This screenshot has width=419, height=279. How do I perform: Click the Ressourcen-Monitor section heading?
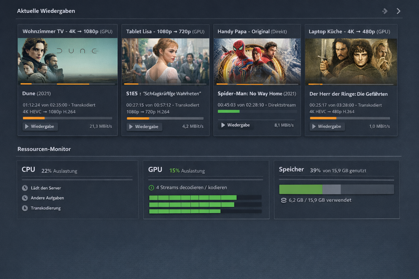tap(44, 149)
